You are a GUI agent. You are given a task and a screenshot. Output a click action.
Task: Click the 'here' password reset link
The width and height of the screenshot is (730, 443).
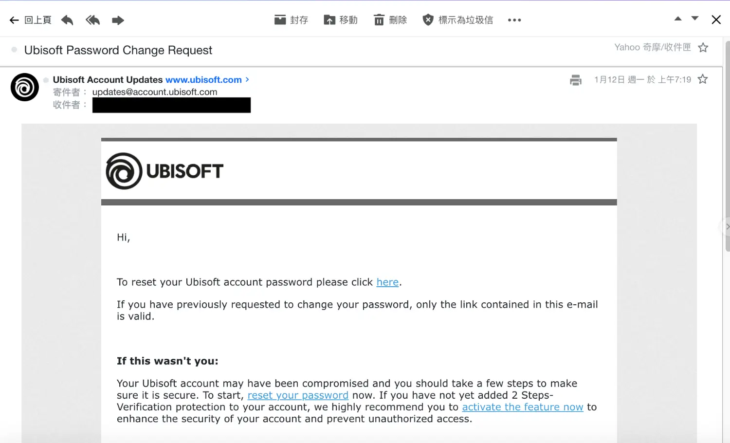point(387,282)
